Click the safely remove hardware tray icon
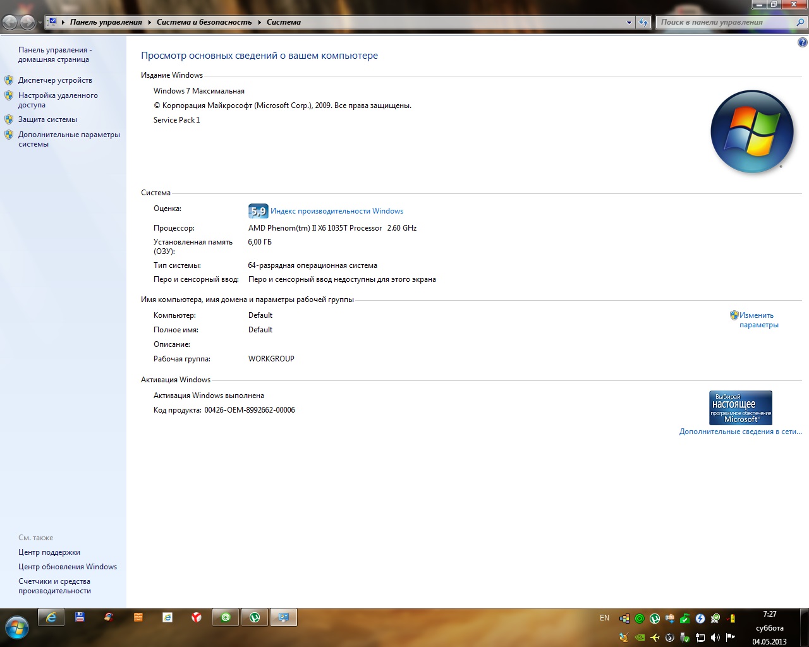 tap(685, 638)
